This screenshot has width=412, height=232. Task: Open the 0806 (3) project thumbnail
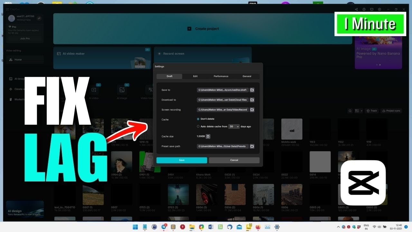[x=207, y=194]
